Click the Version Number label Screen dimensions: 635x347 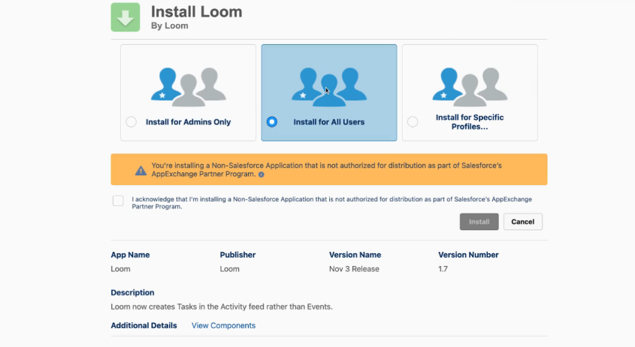[x=468, y=255]
